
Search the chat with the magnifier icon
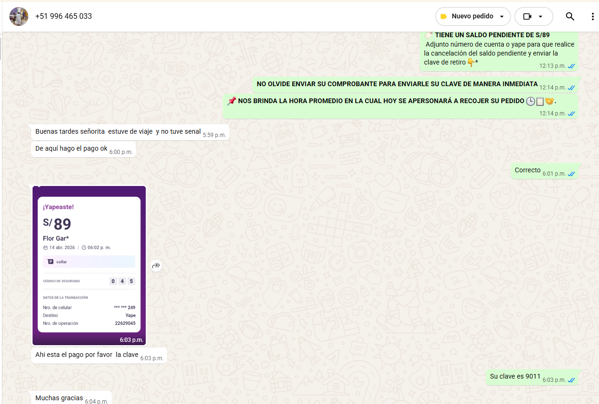[x=570, y=16]
